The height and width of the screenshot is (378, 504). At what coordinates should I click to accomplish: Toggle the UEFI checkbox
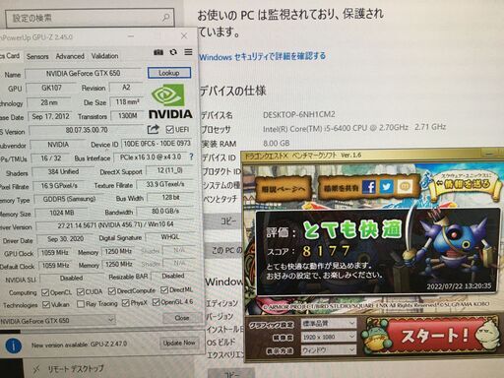(x=169, y=130)
